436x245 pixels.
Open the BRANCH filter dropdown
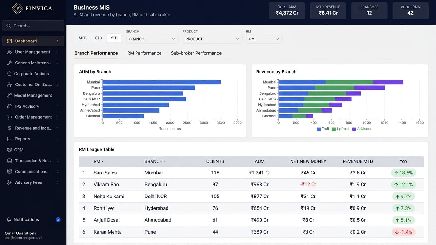pos(152,39)
